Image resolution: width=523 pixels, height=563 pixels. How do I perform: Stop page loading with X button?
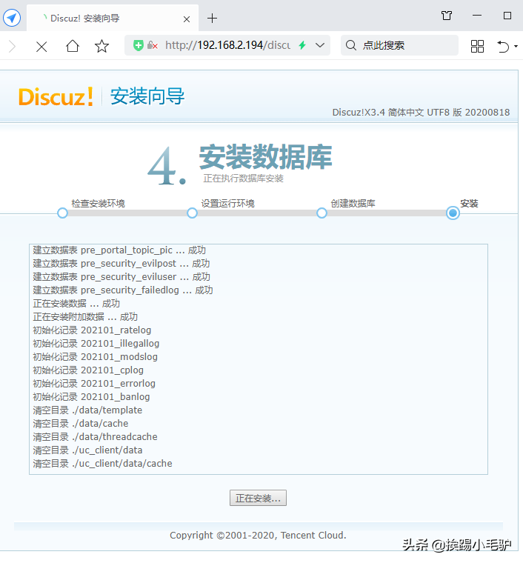tap(41, 47)
